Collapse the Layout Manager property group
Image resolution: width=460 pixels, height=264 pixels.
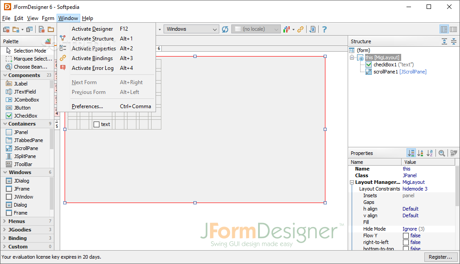(x=352, y=182)
